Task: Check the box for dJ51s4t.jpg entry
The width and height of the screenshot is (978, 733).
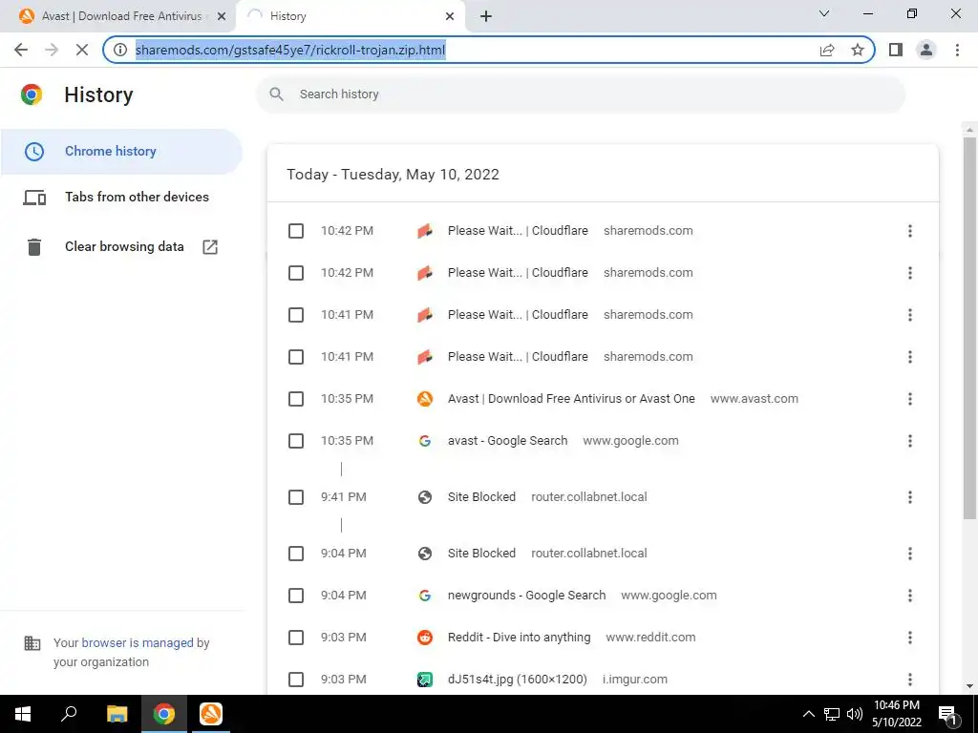Action: click(x=296, y=680)
